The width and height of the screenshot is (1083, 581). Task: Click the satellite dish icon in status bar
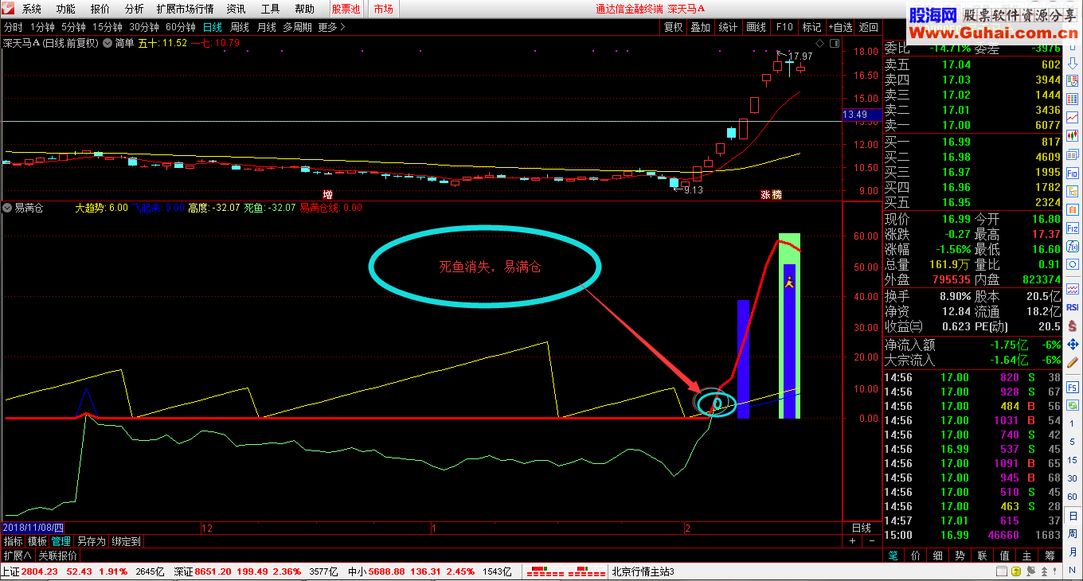pyautogui.click(x=1030, y=571)
